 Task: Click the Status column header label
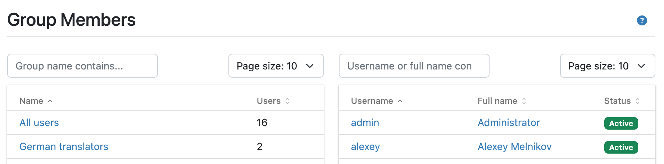[x=617, y=101]
